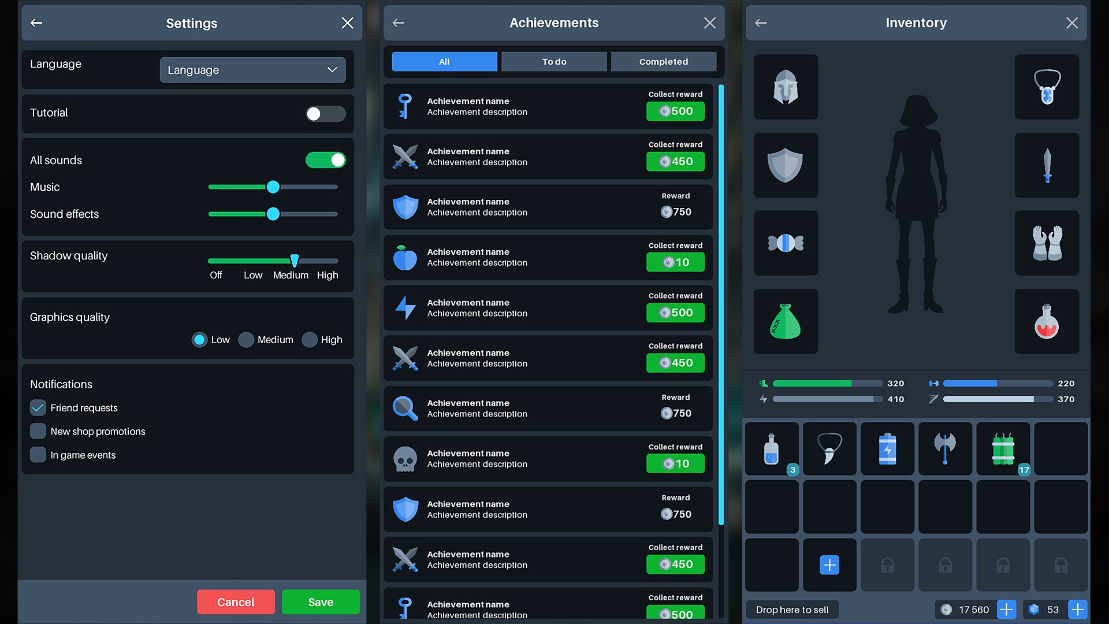Click the shield equipment slot icon
The image size is (1109, 624).
coord(786,165)
